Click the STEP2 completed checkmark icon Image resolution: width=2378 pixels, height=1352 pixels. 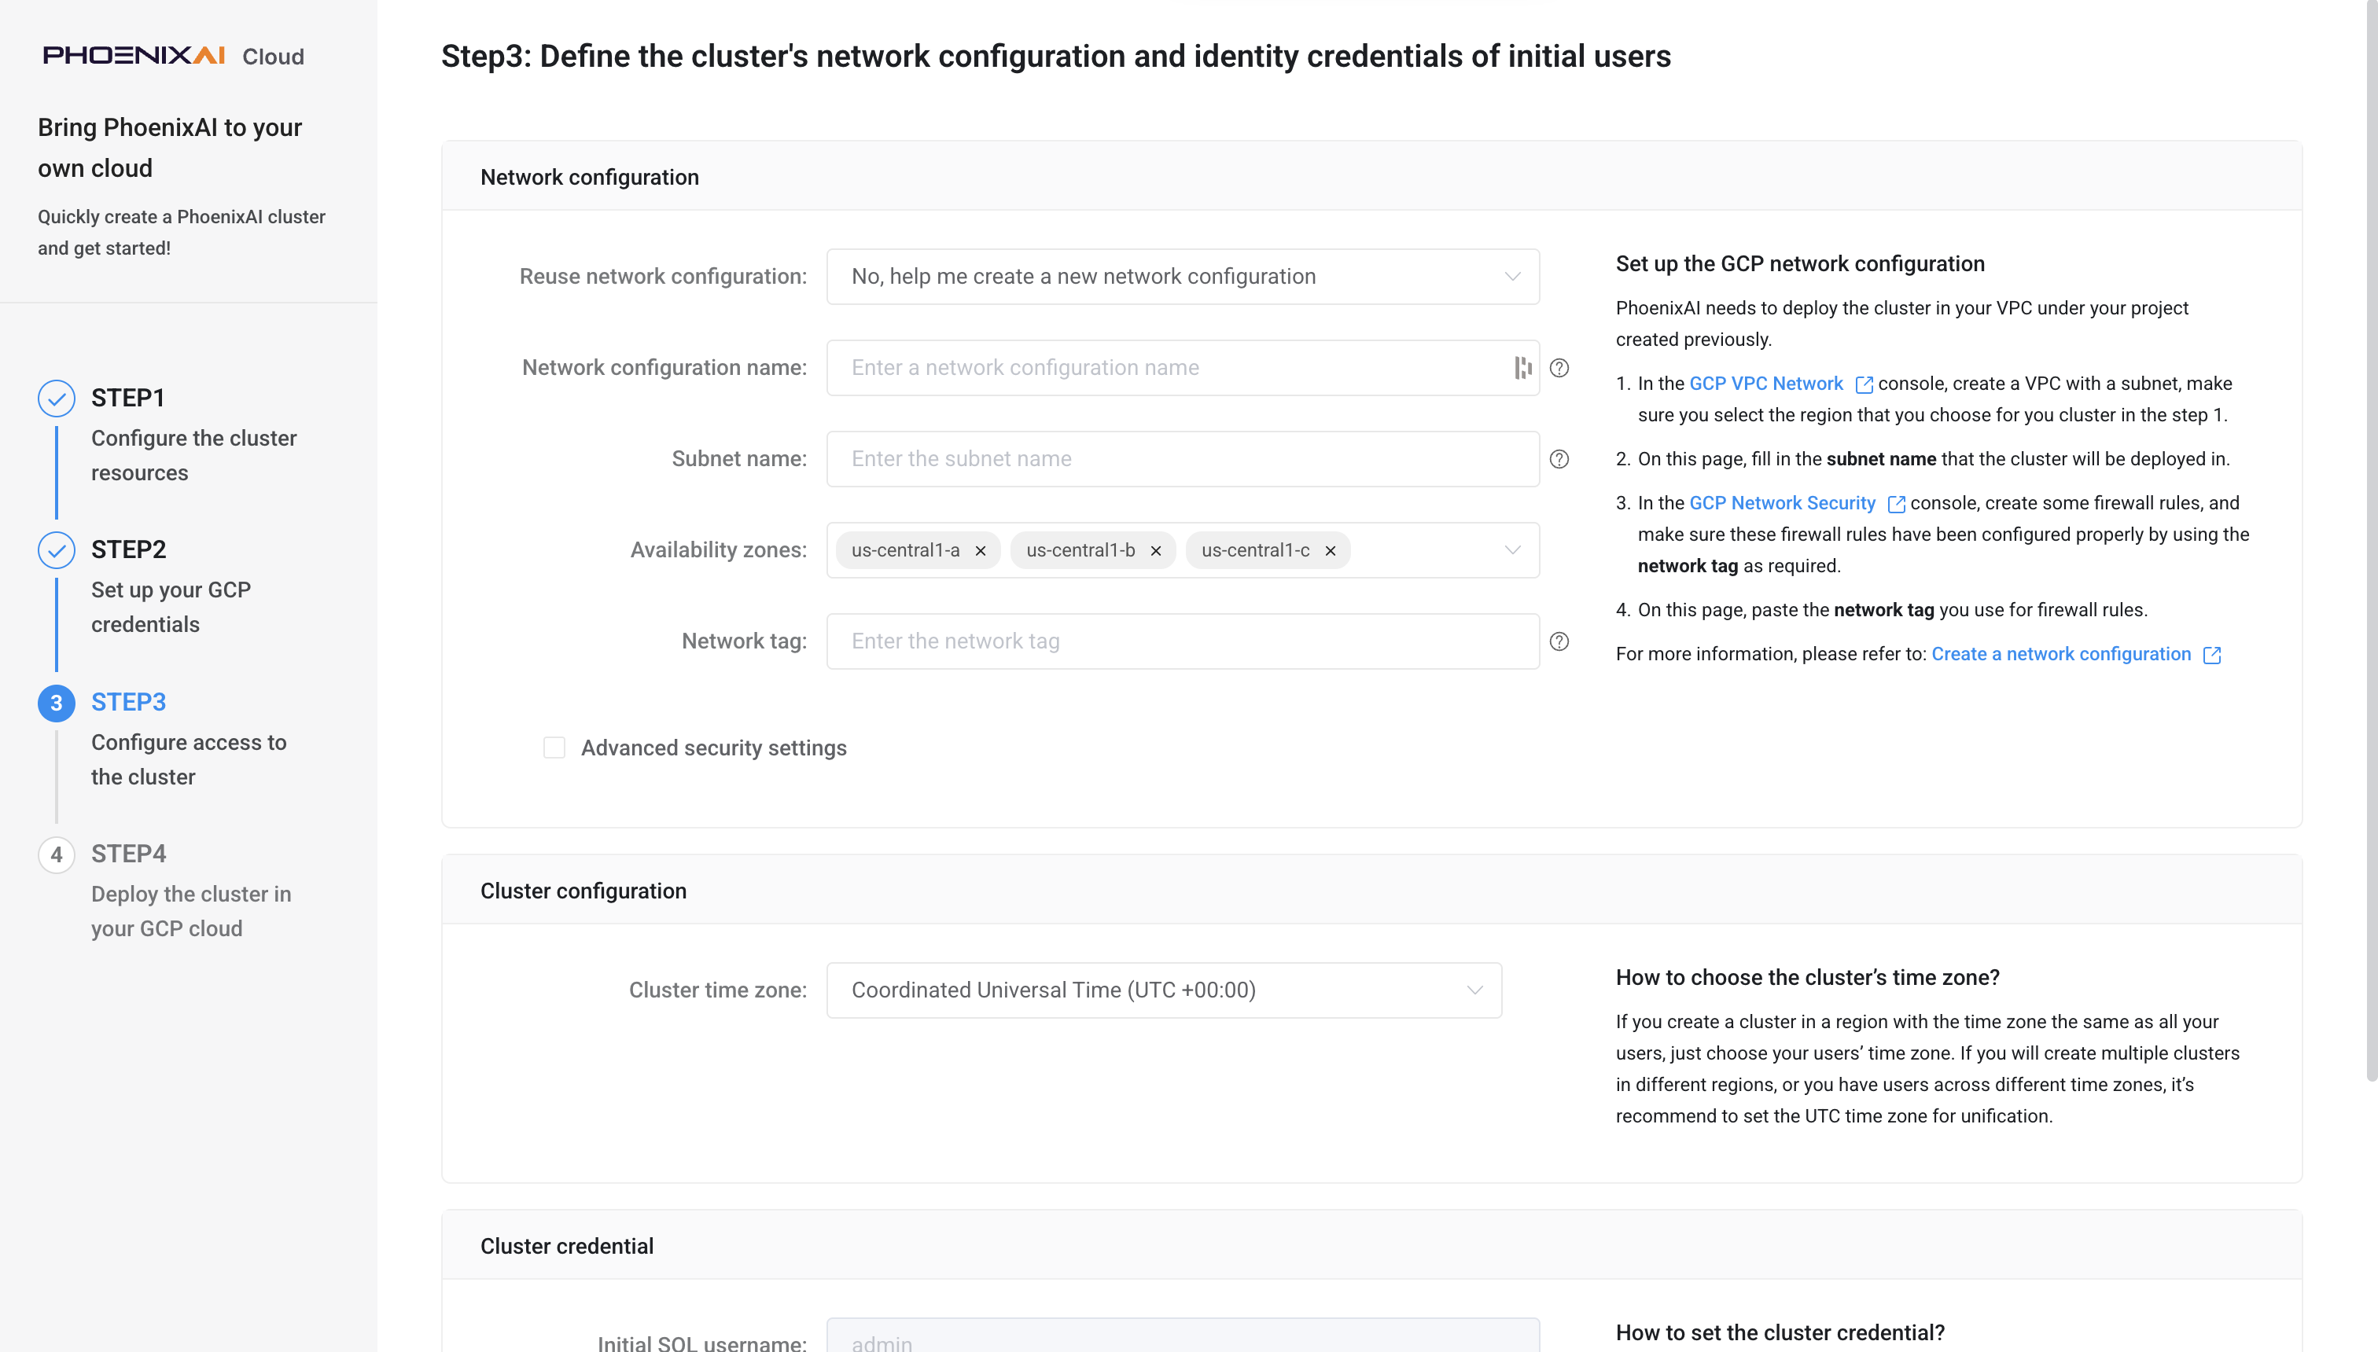[57, 551]
